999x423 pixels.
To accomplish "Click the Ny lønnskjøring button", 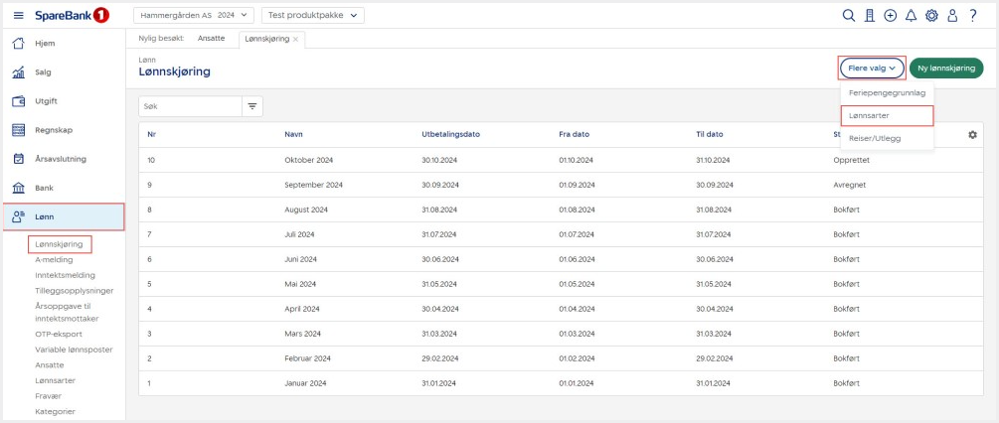I will pyautogui.click(x=945, y=69).
